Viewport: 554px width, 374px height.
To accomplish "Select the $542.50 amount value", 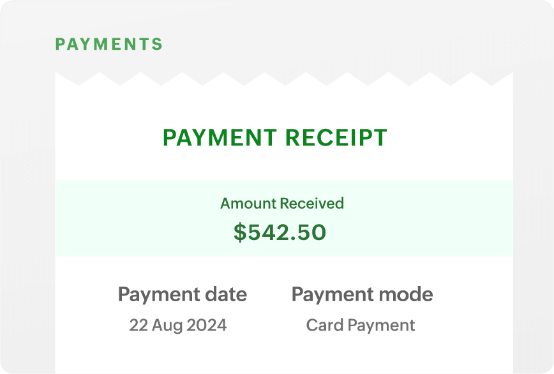I will click(x=280, y=232).
